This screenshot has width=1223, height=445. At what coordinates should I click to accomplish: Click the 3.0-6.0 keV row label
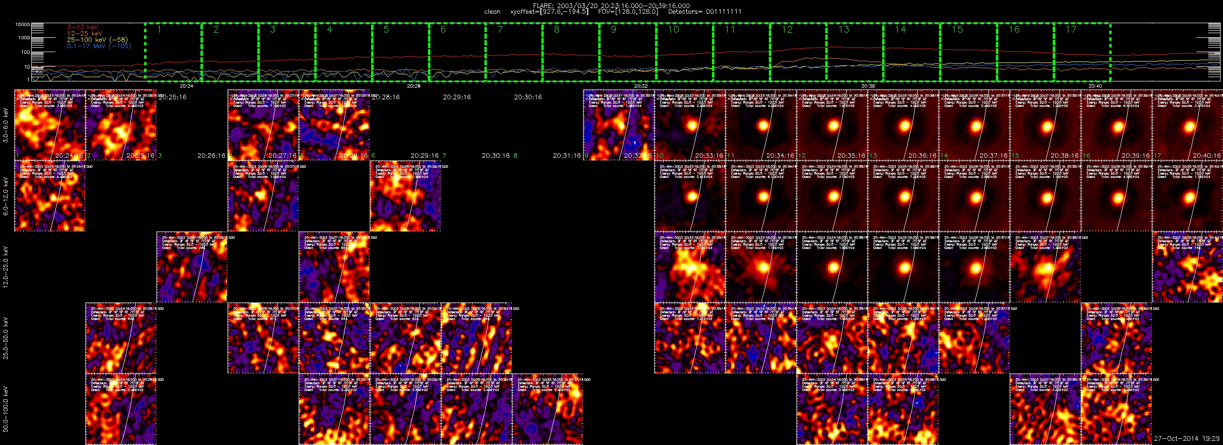point(6,125)
